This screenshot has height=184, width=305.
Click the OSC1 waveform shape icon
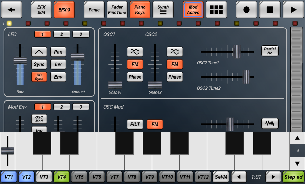pos(135,52)
